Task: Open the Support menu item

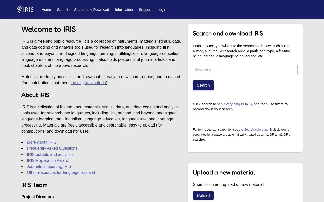Action: click(x=145, y=10)
